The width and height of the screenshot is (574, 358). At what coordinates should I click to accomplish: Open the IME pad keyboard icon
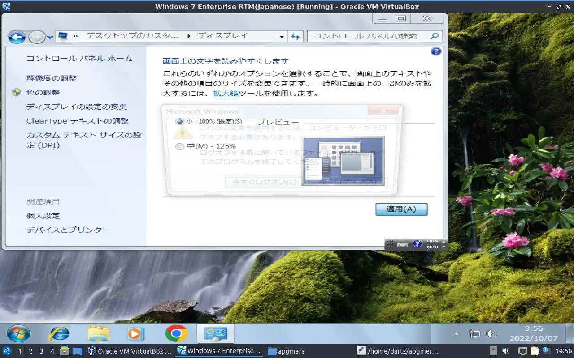(402, 244)
